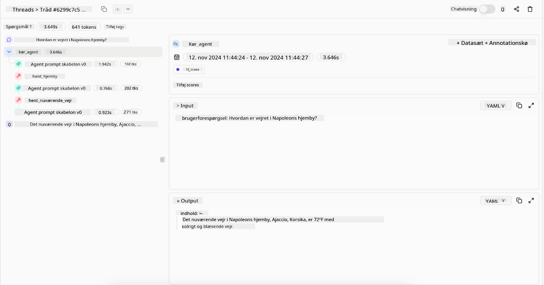Click wrench icon beside hent_nuværende_vejr
The height and width of the screenshot is (285, 544).
(18, 100)
